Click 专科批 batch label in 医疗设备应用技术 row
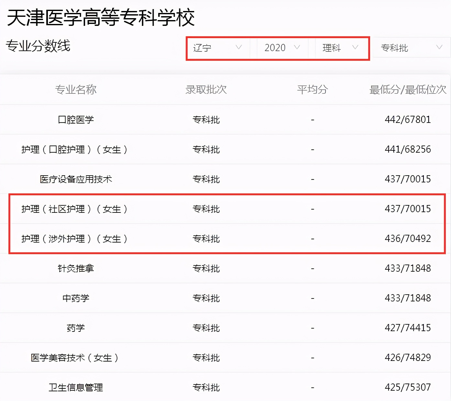 click(206, 179)
